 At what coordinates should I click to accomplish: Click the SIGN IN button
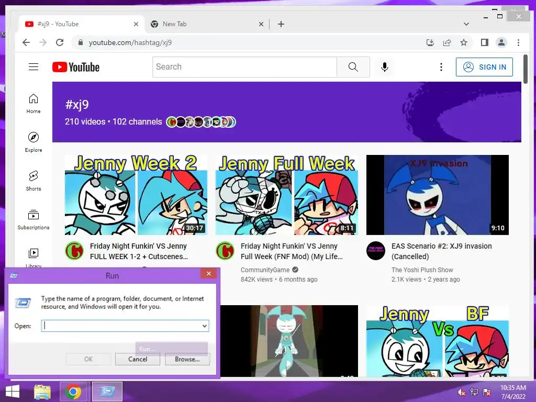484,67
